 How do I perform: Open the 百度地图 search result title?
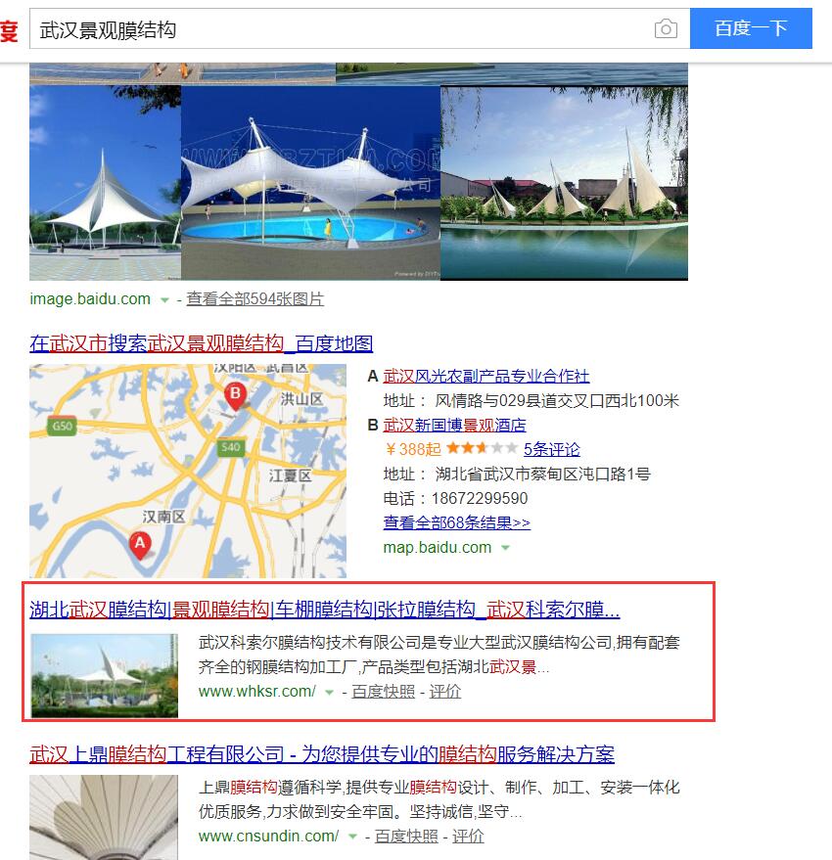click(202, 343)
